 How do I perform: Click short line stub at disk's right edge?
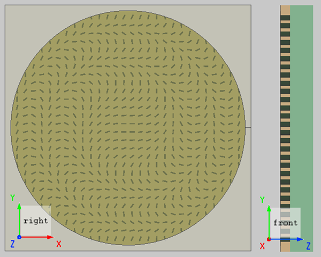pyautogui.click(x=248, y=127)
